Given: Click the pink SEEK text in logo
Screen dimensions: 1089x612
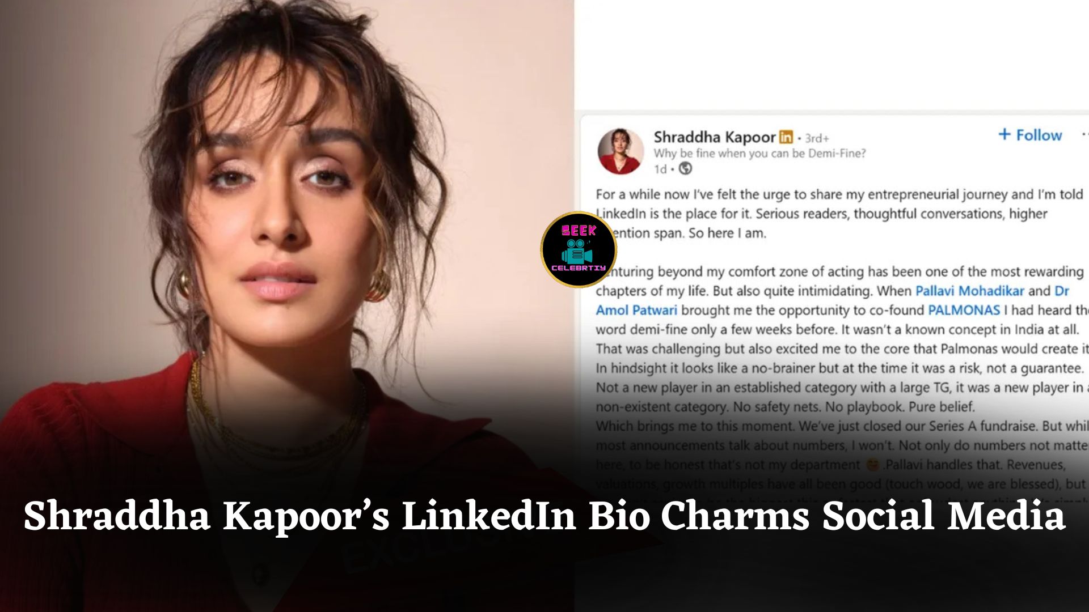Looking at the screenshot, I should [x=579, y=230].
